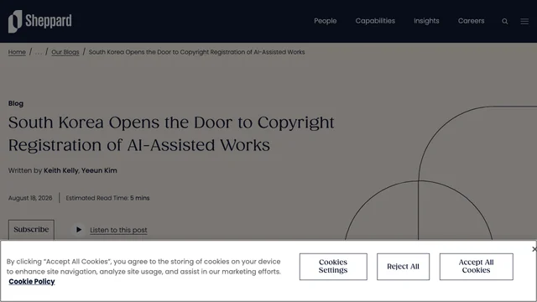This screenshot has height=302, width=537.
Task: Click the Estimated Read Time text
Action: 107,198
